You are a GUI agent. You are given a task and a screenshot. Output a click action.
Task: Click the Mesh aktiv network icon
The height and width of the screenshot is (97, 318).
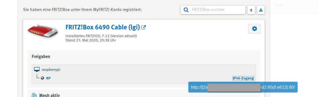tap(34, 95)
